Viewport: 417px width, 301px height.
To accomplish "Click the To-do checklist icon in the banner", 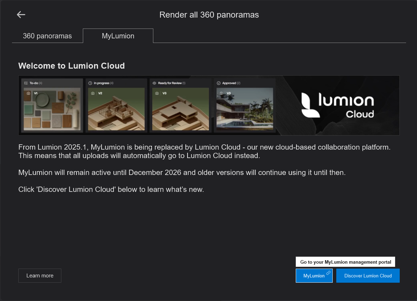I will click(26, 83).
